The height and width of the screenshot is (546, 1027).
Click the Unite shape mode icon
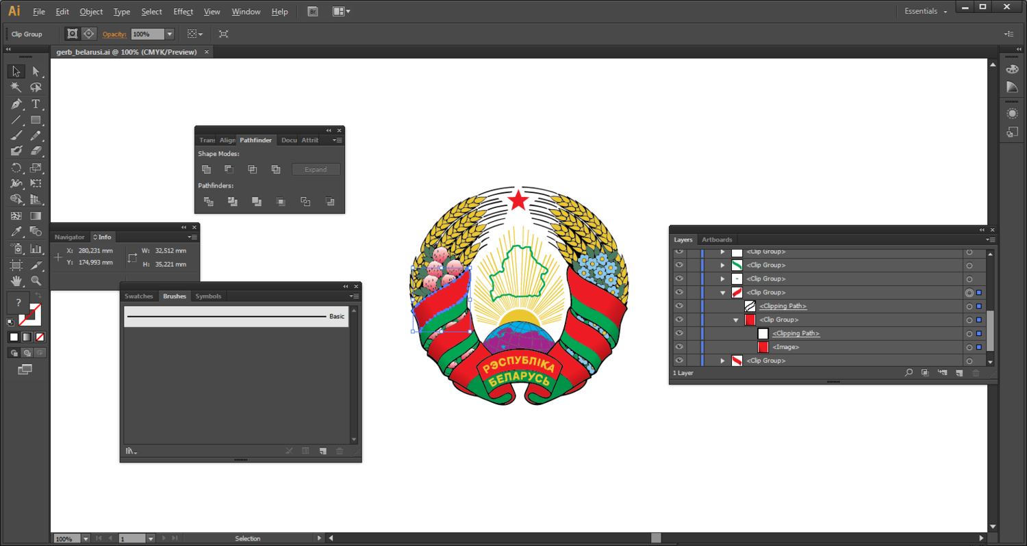206,169
